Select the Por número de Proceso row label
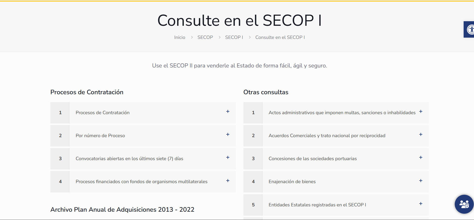Viewport: 474px width, 220px height. [x=100, y=136]
